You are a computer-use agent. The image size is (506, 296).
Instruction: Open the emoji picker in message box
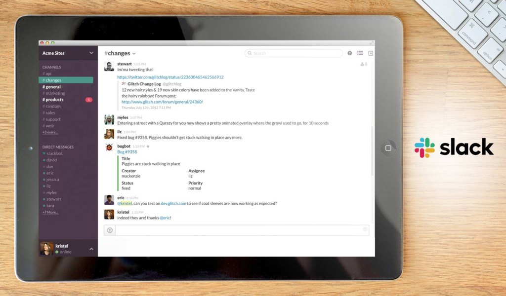365,229
